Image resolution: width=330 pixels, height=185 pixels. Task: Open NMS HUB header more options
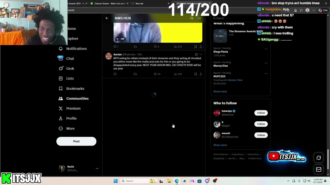point(199,18)
